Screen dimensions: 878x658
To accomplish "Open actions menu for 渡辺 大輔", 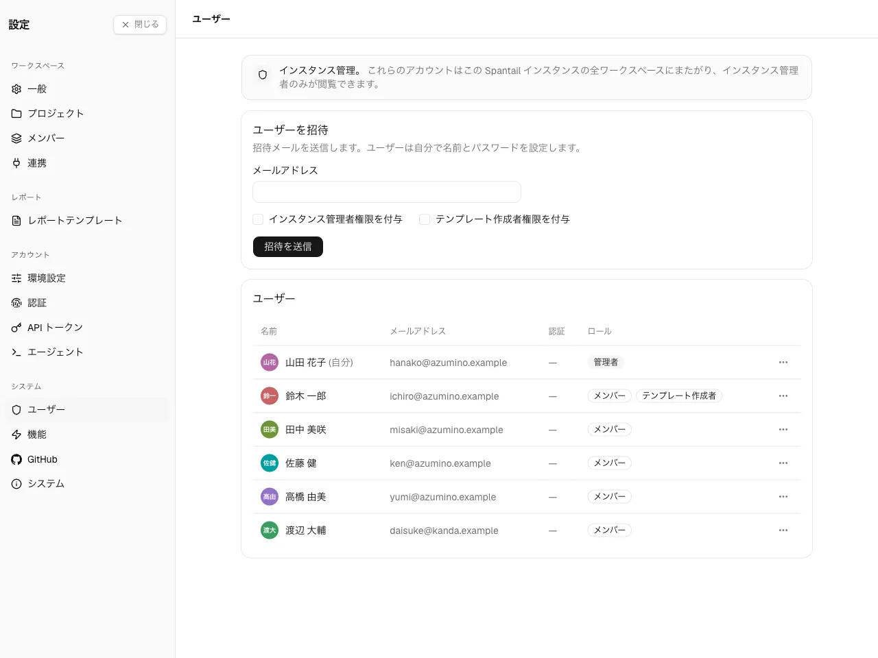I will click(783, 531).
